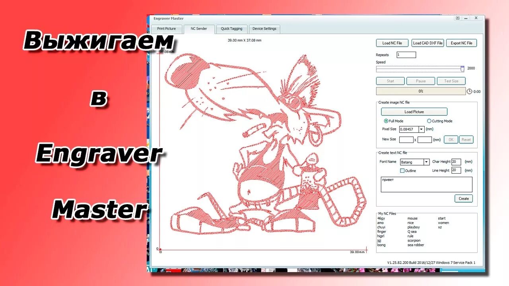
Task: Focus the Repeats input field
Action: click(x=406, y=55)
